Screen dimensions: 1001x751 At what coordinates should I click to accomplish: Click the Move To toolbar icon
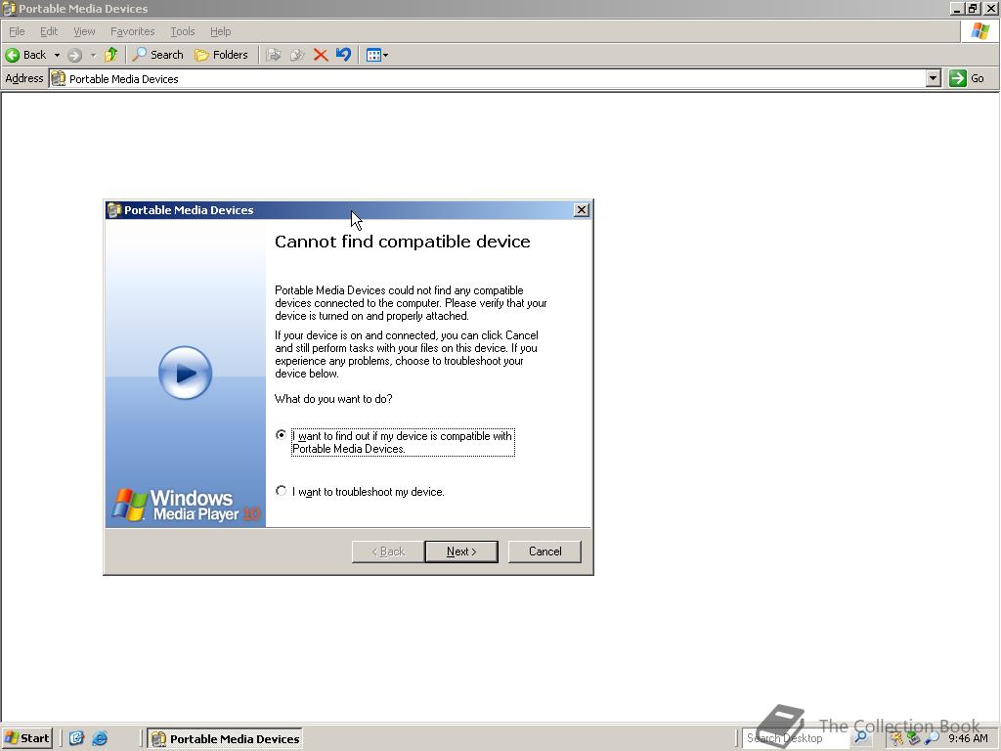click(x=274, y=55)
